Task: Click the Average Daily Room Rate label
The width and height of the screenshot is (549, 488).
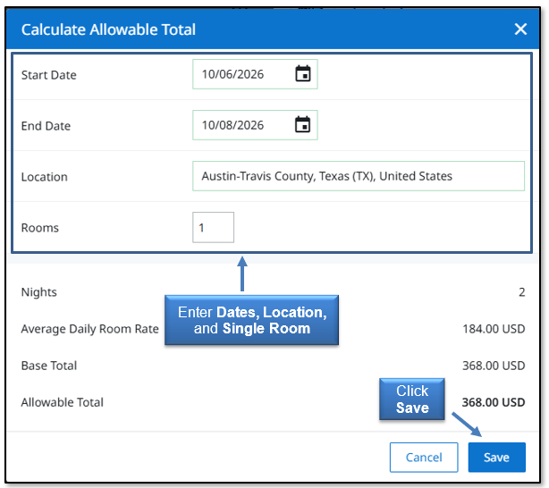Action: 90,329
